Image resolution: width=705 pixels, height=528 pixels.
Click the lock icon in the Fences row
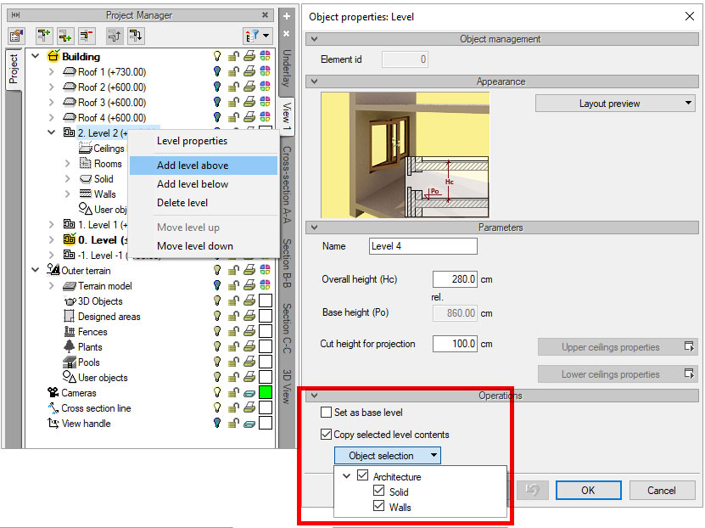click(x=233, y=331)
